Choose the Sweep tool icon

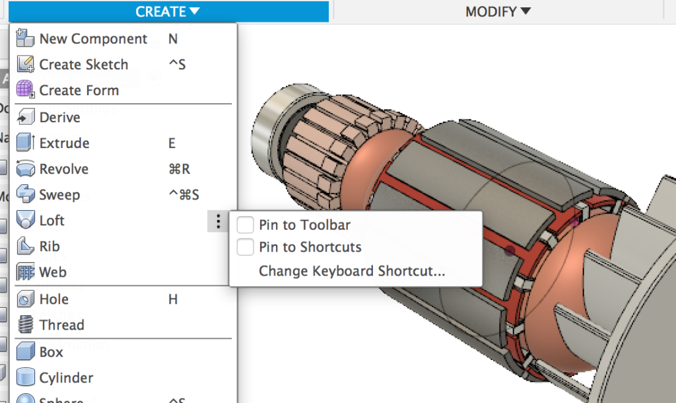pos(24,194)
